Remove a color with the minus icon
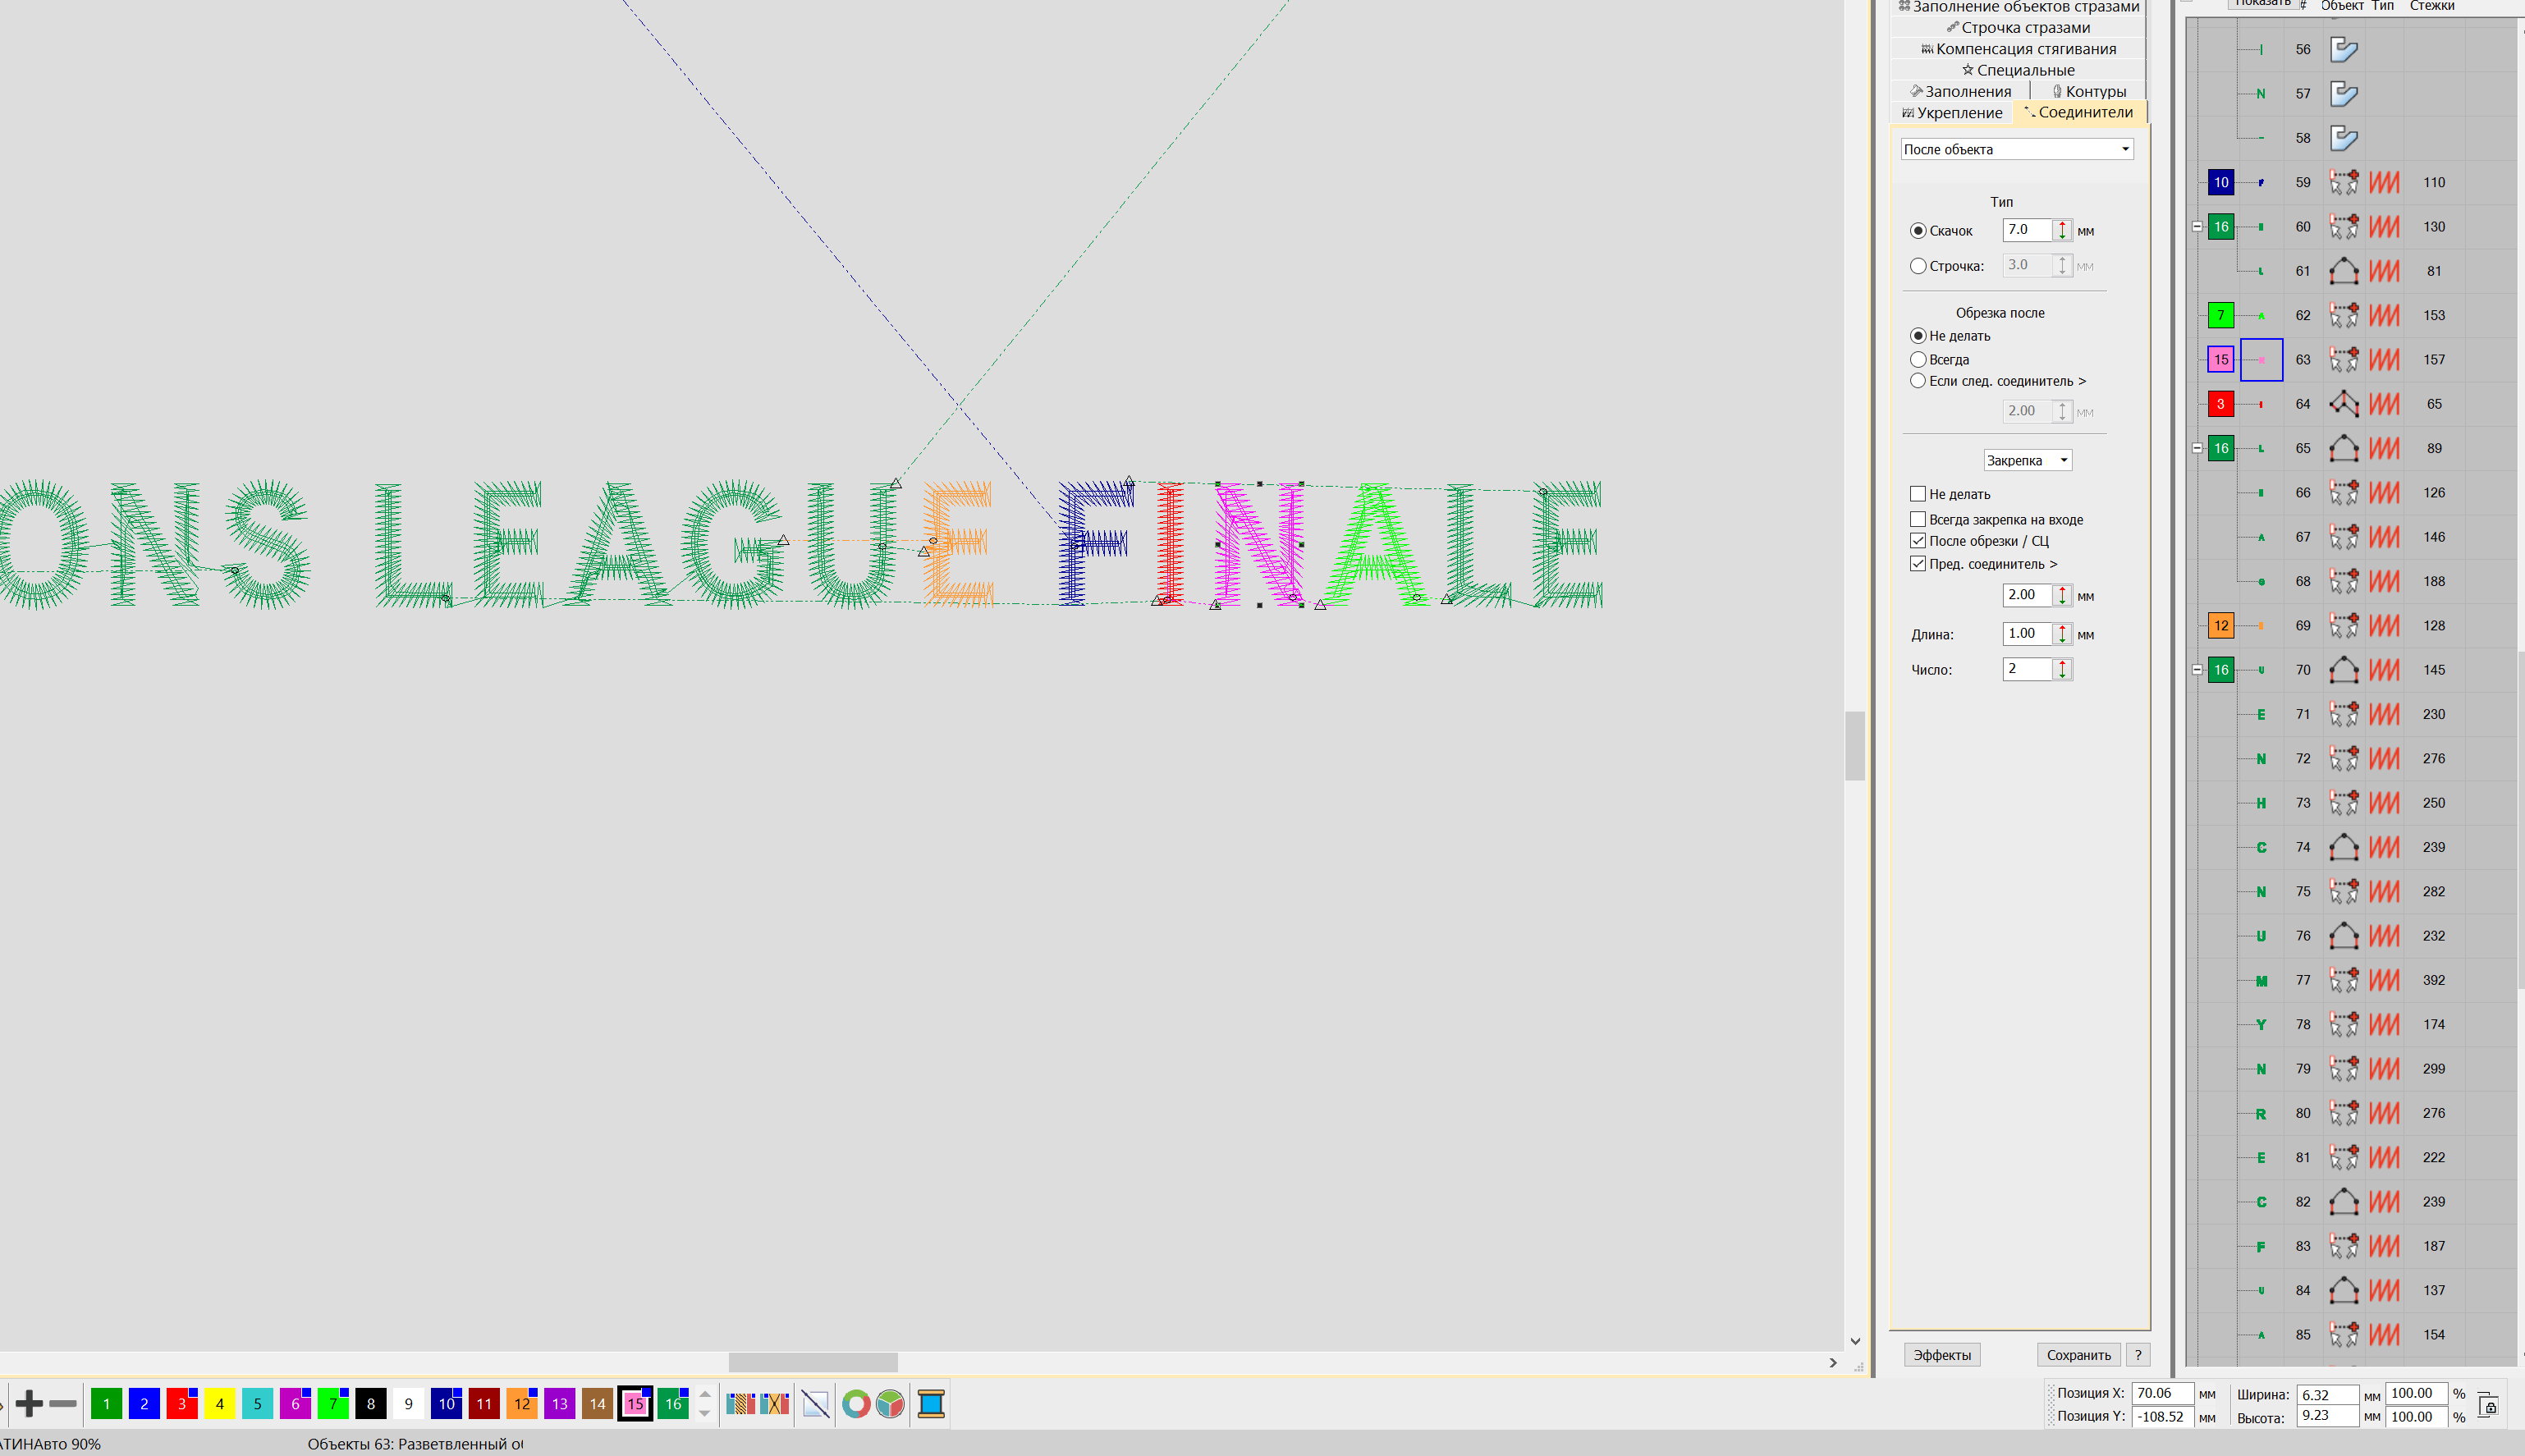2525x1456 pixels. point(63,1404)
